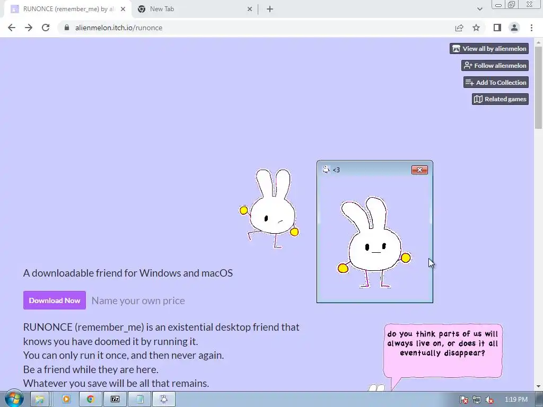Restore down the Chrome window

(x=512, y=5)
